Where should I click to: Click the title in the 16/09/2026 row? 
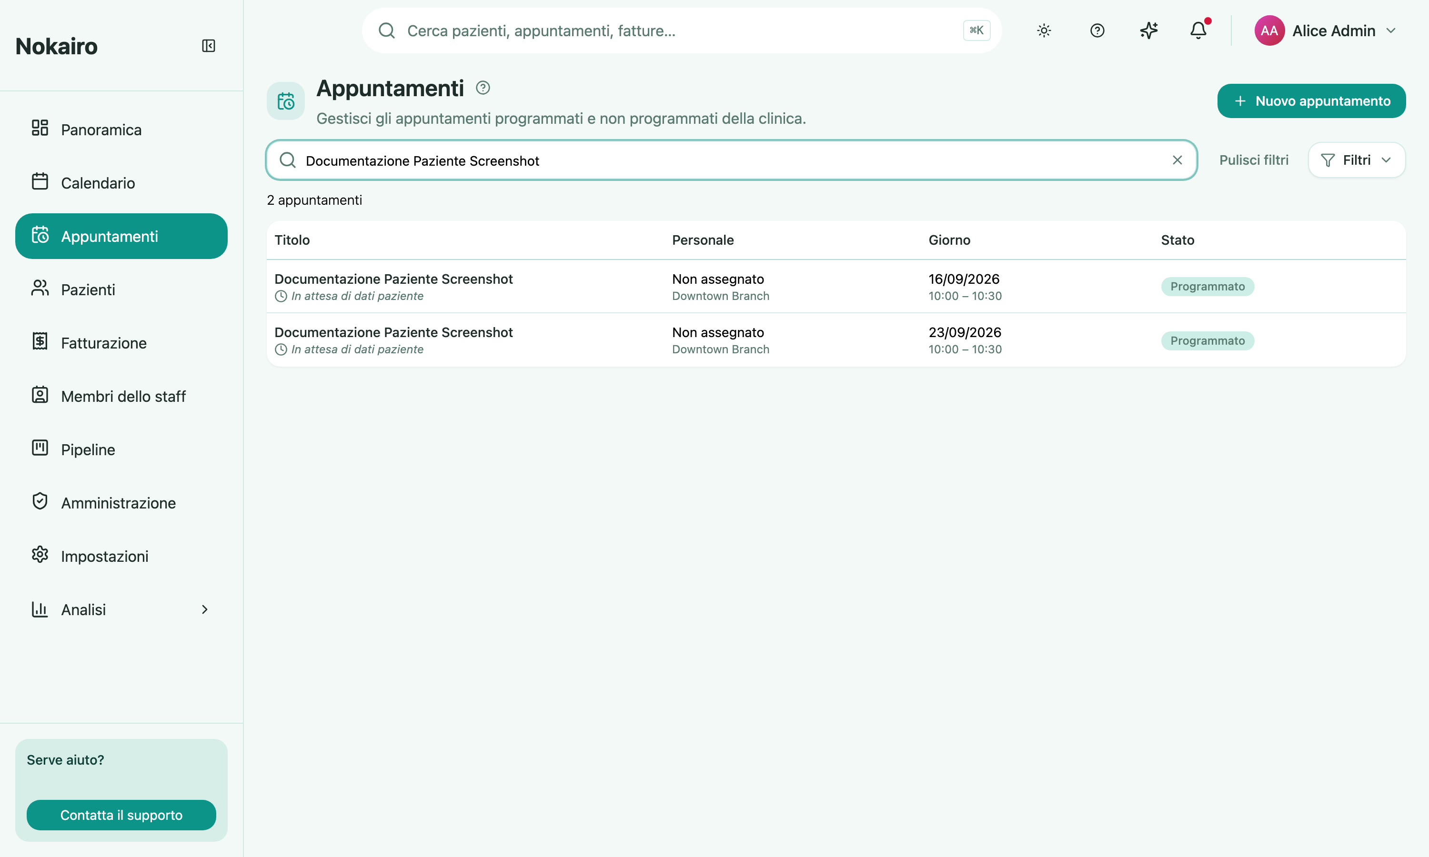coord(393,279)
